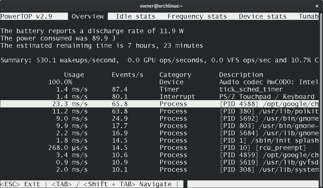Screen dimensions: 323x188
Task: Select the Summary wakeups/second line
Action: [160, 60]
